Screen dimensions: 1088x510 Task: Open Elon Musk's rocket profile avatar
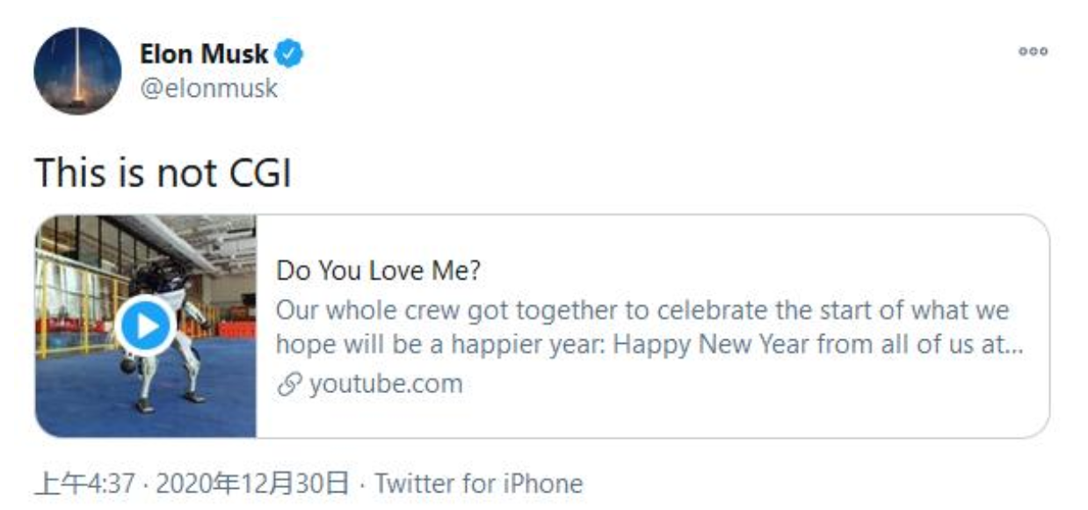pos(77,70)
